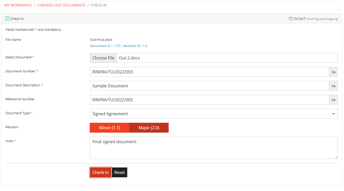Click the Reset button
Viewport: 344px width, 191px height.
119,172
